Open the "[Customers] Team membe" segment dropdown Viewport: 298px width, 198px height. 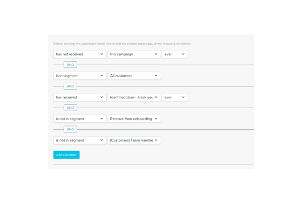134,140
